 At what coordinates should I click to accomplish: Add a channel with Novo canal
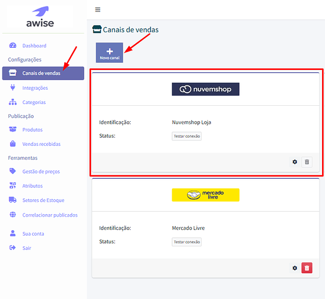(110, 53)
